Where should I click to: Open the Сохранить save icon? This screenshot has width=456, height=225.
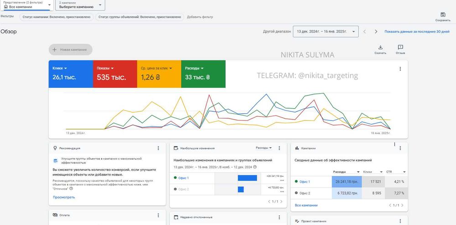click(x=443, y=15)
